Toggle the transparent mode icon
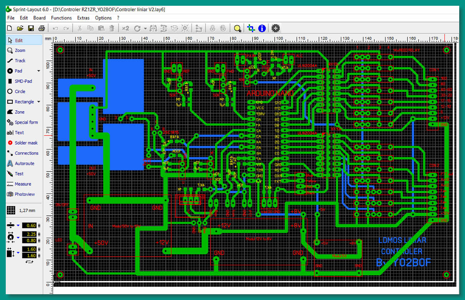This screenshot has height=300, width=465. coord(251,28)
